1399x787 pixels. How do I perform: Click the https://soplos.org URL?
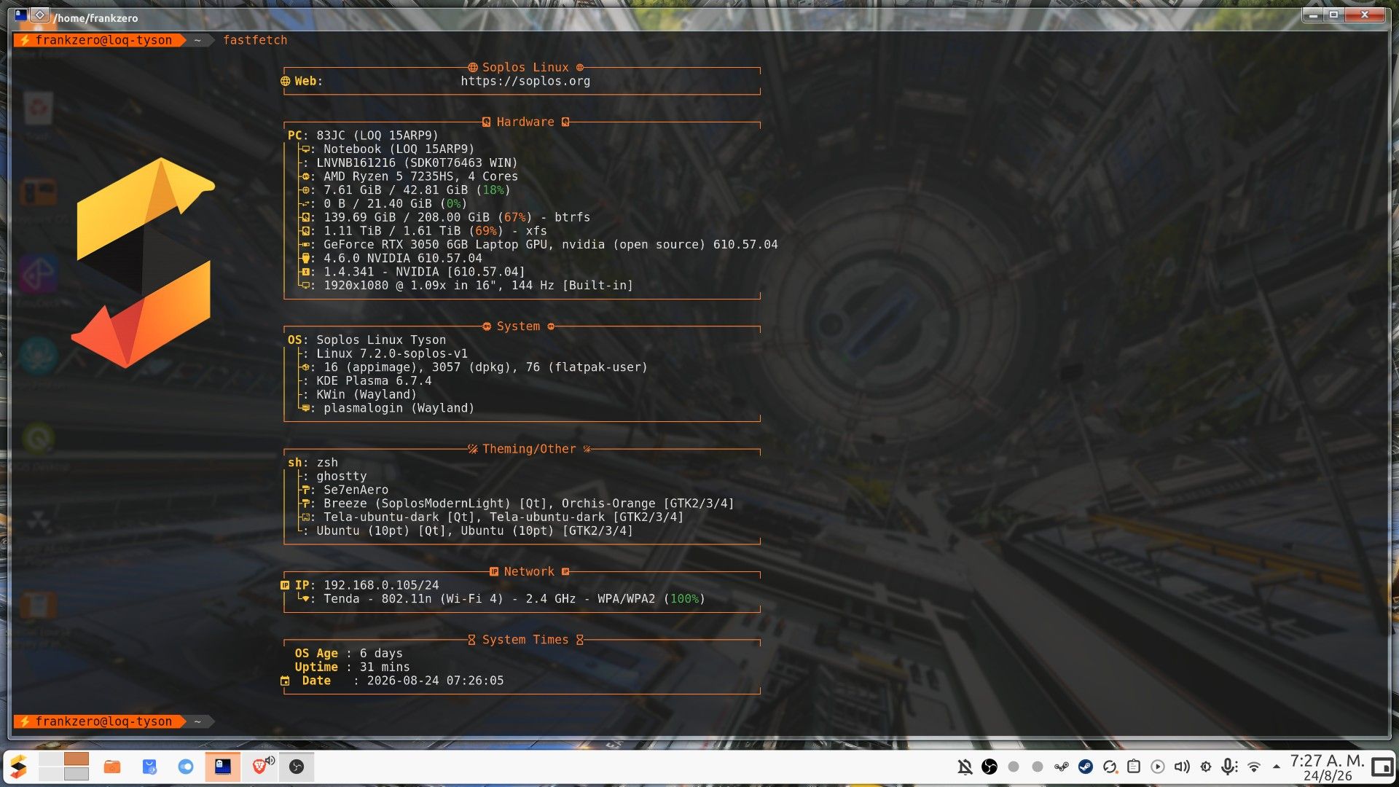click(x=525, y=82)
